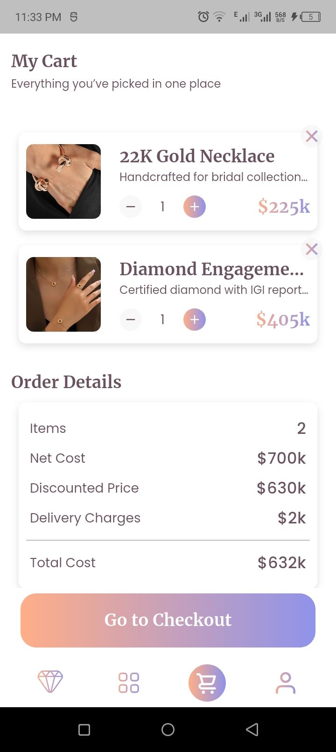
Task: Tap the Diamond Engagement item title
Action: point(211,269)
